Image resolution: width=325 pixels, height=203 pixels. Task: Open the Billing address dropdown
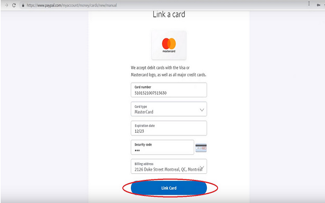point(169,166)
